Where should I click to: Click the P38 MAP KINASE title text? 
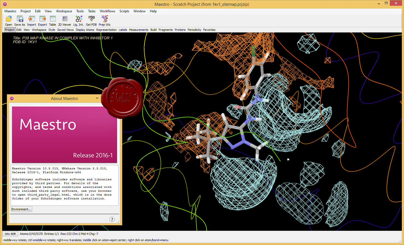click(63, 38)
